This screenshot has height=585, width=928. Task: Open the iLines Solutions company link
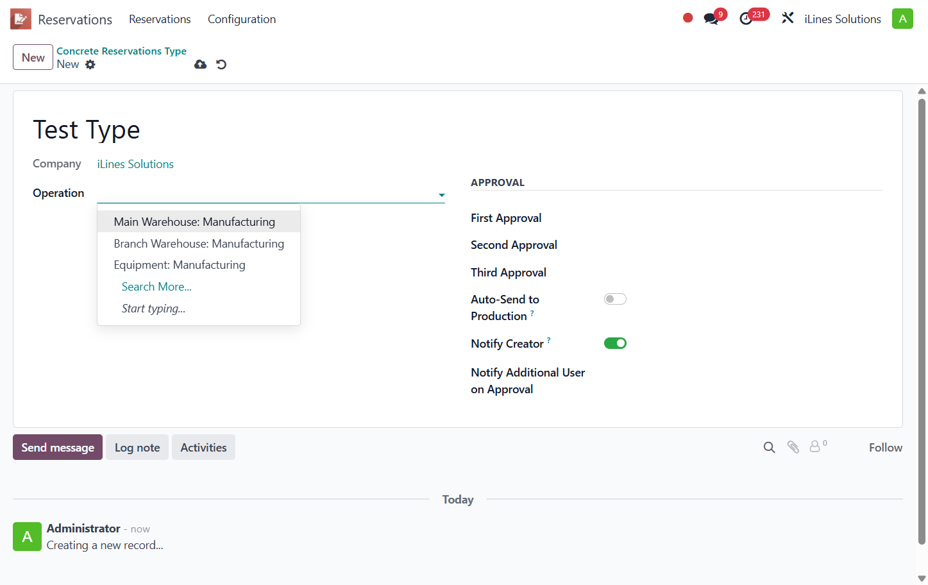[x=135, y=164]
